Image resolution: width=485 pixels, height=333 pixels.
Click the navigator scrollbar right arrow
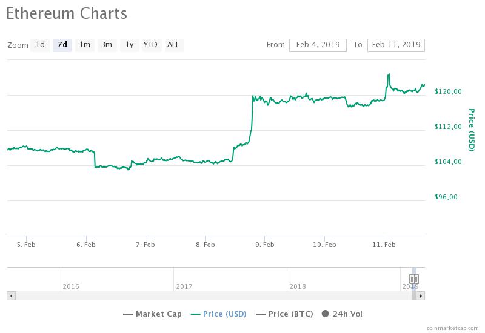(421, 295)
